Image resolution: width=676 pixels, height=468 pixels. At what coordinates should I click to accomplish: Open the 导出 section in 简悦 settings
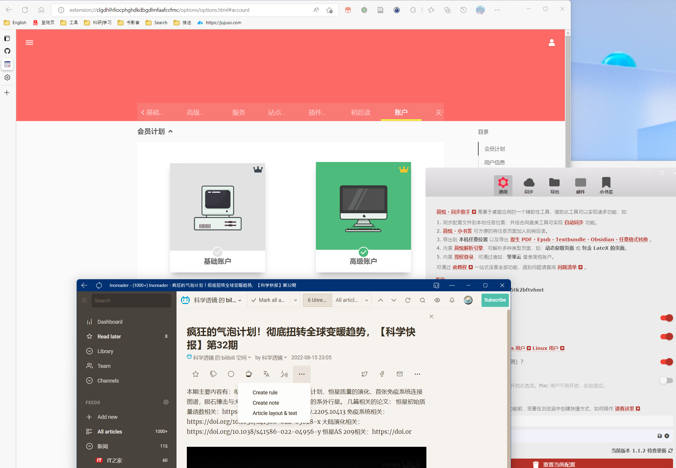[x=555, y=185]
